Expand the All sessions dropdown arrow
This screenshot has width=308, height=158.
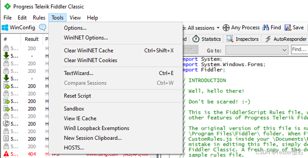click(218, 28)
